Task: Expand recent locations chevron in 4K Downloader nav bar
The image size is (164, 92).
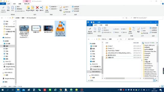Action: click(x=8, y=18)
